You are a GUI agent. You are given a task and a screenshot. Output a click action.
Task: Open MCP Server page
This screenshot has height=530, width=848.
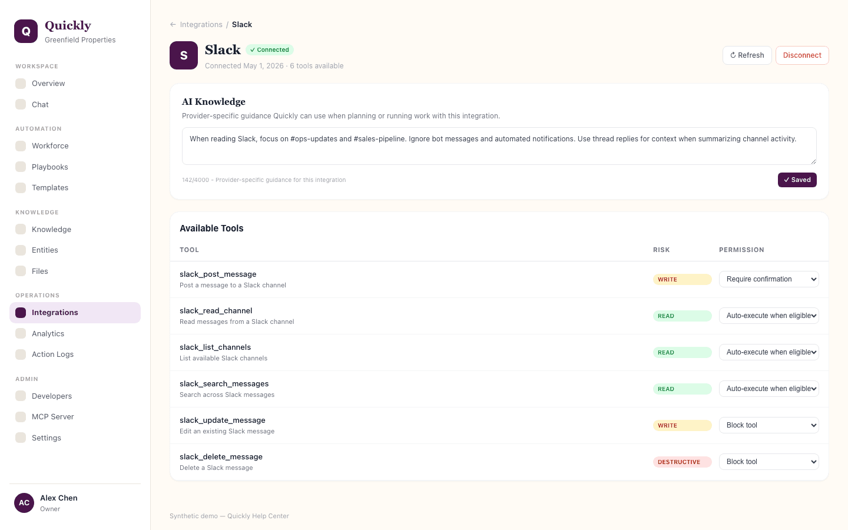pyautogui.click(x=75, y=417)
